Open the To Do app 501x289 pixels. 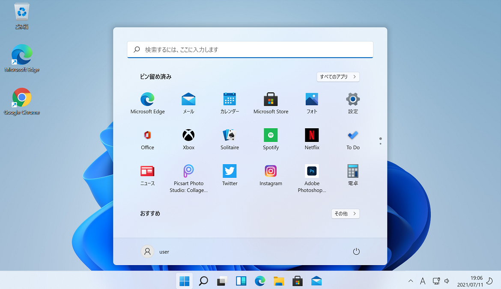tap(353, 139)
